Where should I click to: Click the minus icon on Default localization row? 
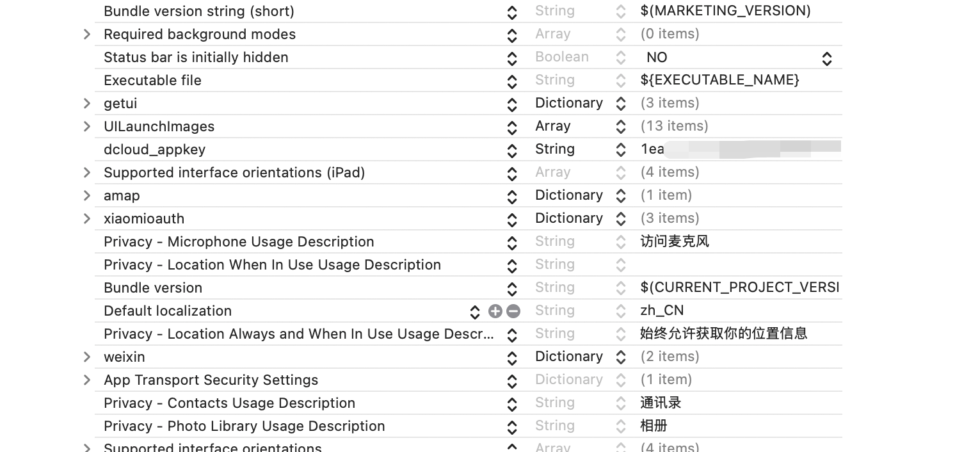(x=513, y=311)
